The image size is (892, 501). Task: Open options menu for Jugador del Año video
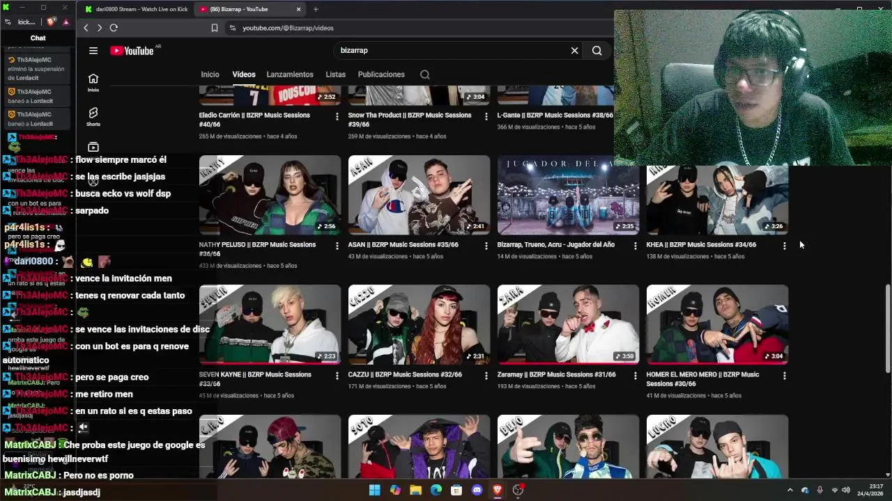pos(635,246)
